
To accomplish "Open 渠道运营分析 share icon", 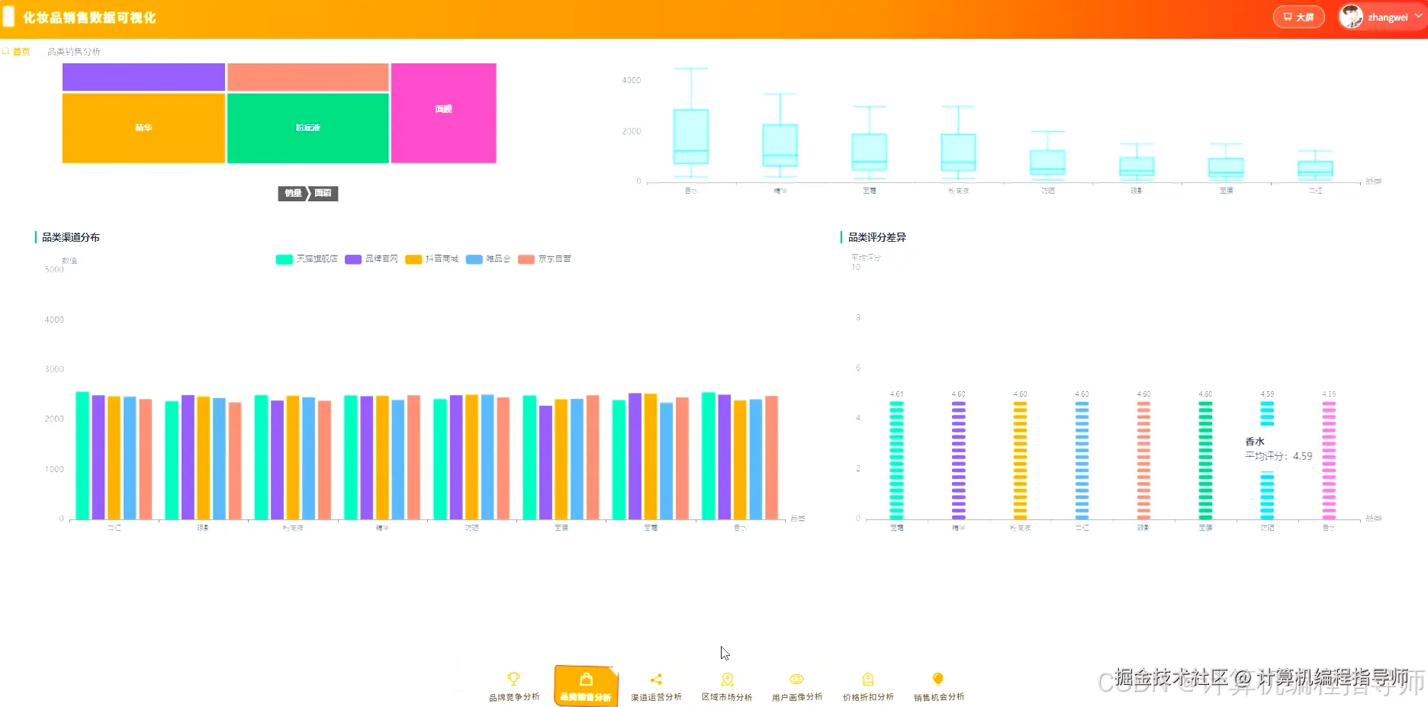I will (656, 679).
